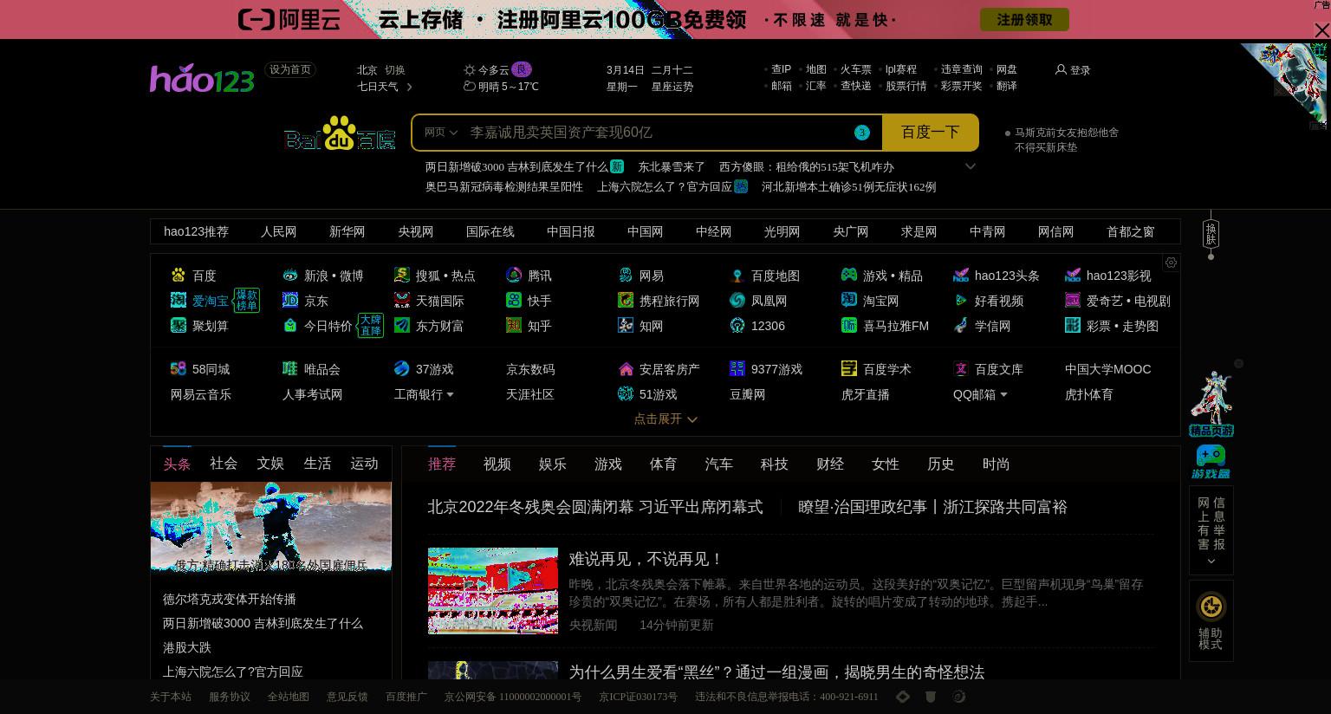Open the 58同城 icon
1331x714 pixels.
(x=179, y=369)
